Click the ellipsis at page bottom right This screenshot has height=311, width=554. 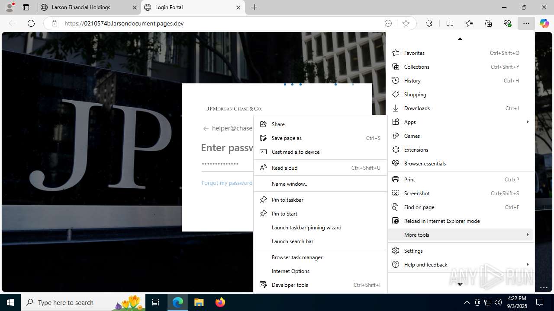[544, 288]
